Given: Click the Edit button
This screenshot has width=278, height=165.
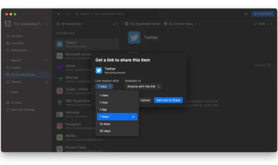Looking at the screenshot, I should tap(260, 24).
